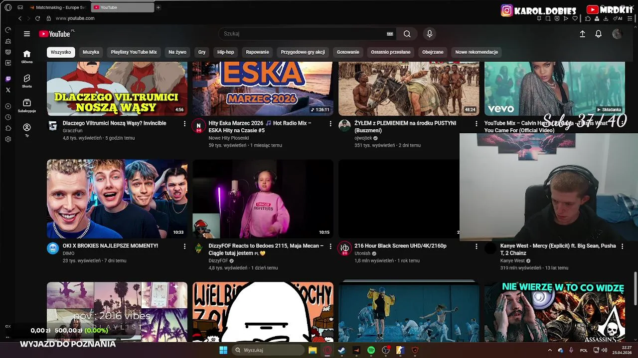
Task: Select the Gry filter chip
Action: [x=202, y=52]
